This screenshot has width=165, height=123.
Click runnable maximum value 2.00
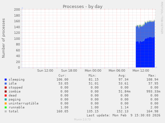pos(154,107)
